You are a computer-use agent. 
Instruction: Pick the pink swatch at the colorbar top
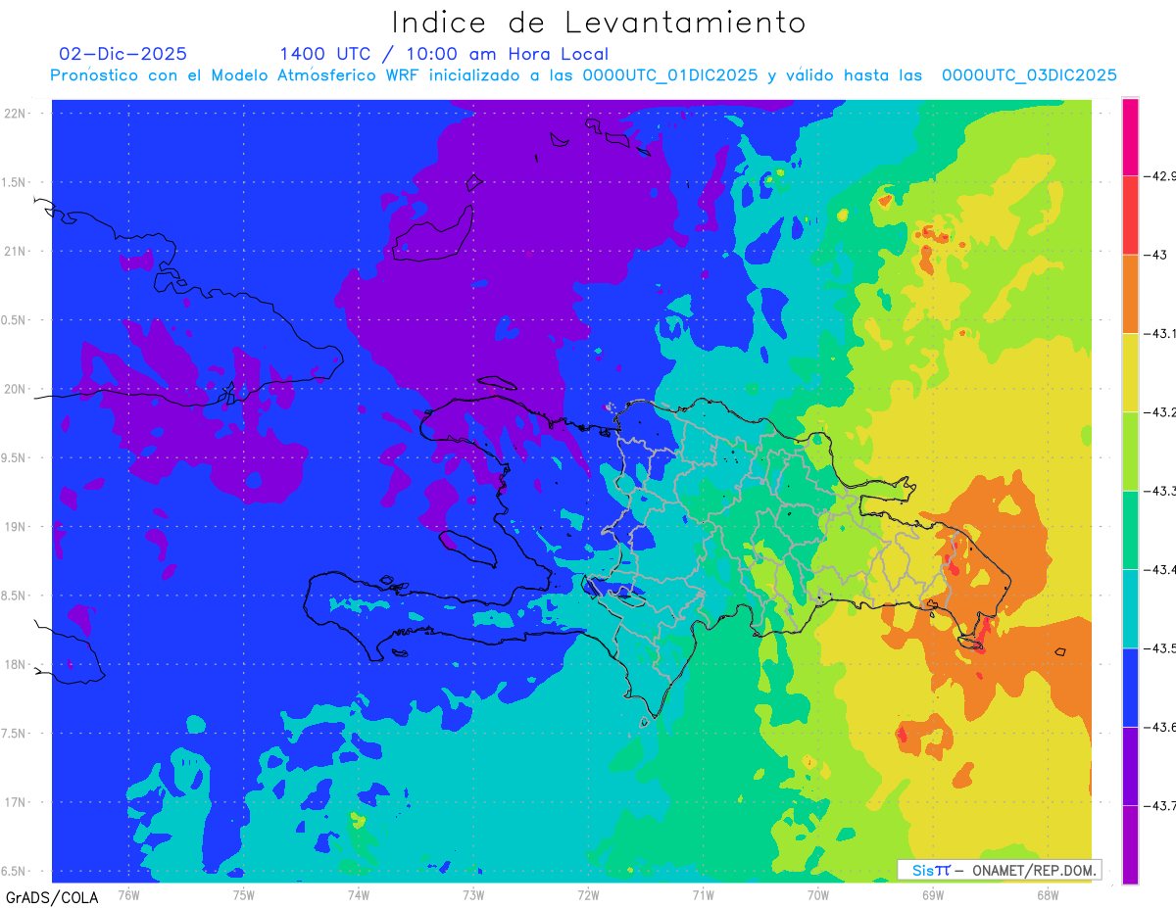tap(1130, 137)
